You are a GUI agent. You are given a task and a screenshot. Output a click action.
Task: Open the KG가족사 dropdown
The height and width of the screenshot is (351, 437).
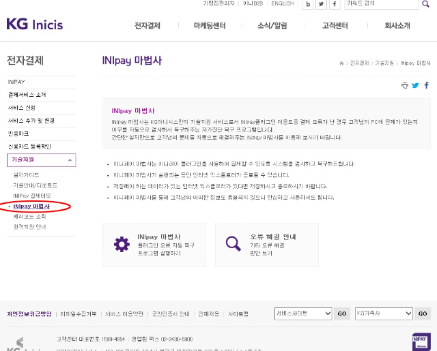[x=384, y=314]
